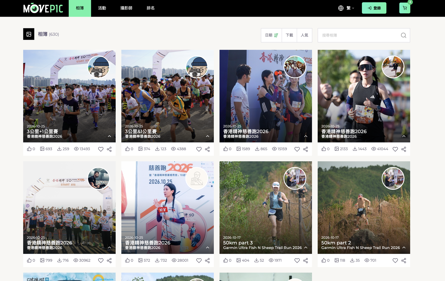
Task: Select the 相簿 nav tab
Action: (x=80, y=8)
